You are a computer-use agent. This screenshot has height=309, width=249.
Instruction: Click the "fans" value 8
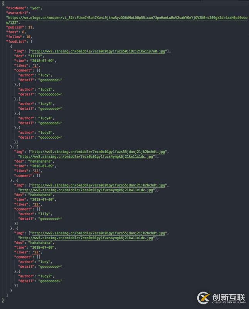(x=23, y=32)
